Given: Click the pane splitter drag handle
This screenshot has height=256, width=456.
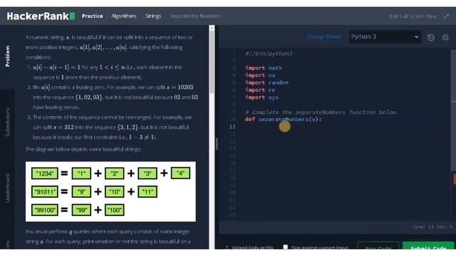Looking at the screenshot, I should click(217, 144).
